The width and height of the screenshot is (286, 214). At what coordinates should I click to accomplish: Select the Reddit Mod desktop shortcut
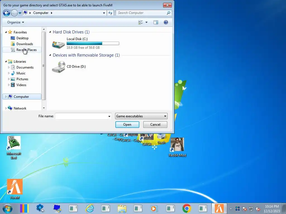point(177,147)
